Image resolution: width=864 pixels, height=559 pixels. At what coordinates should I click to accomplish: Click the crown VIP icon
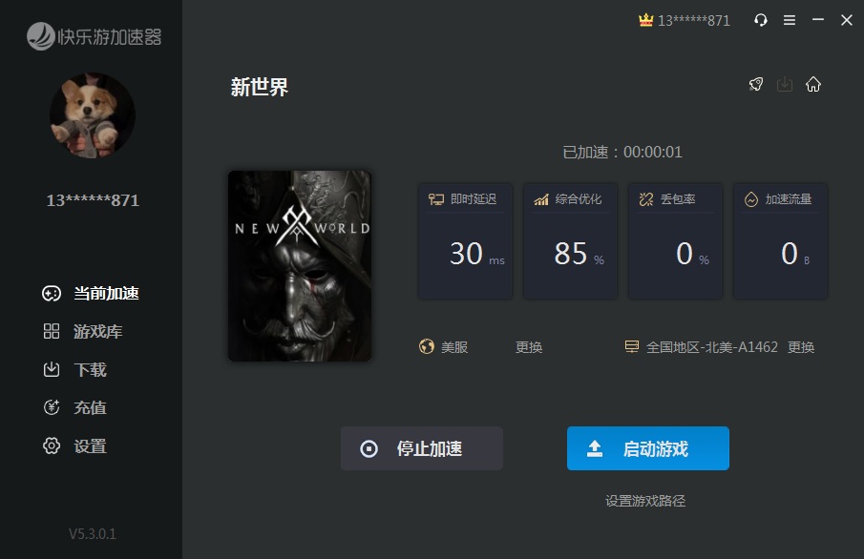tap(645, 20)
